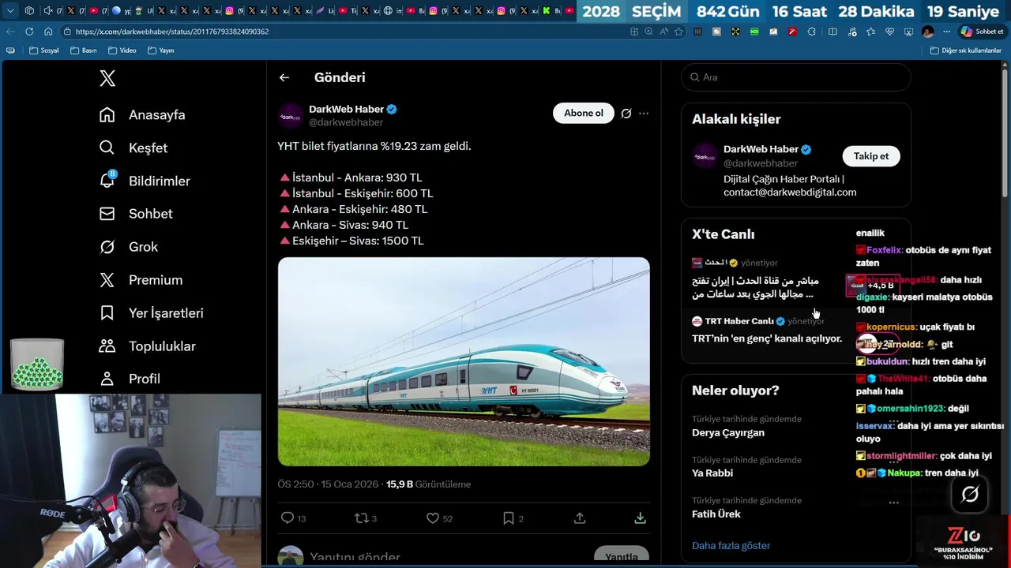Open the Profil page
This screenshot has width=1011, height=568.
(x=130, y=379)
